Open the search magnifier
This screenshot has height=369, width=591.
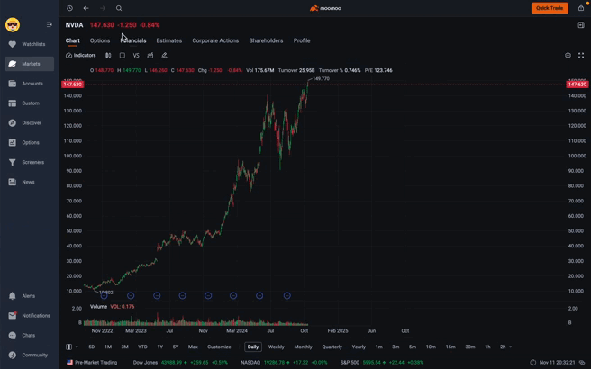(119, 8)
